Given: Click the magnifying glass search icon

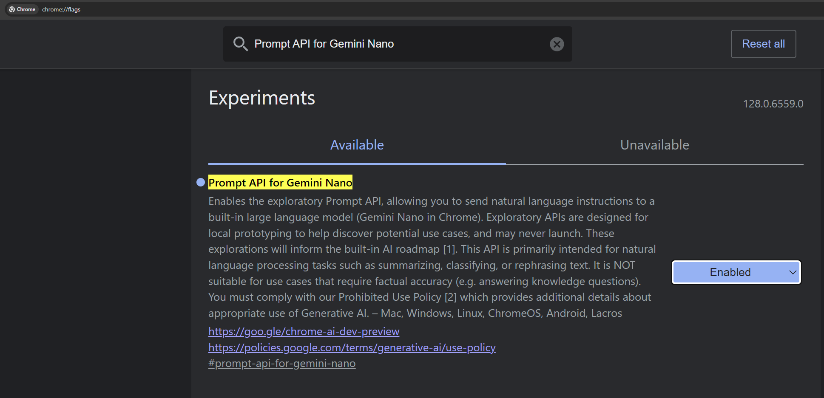Looking at the screenshot, I should tap(240, 44).
